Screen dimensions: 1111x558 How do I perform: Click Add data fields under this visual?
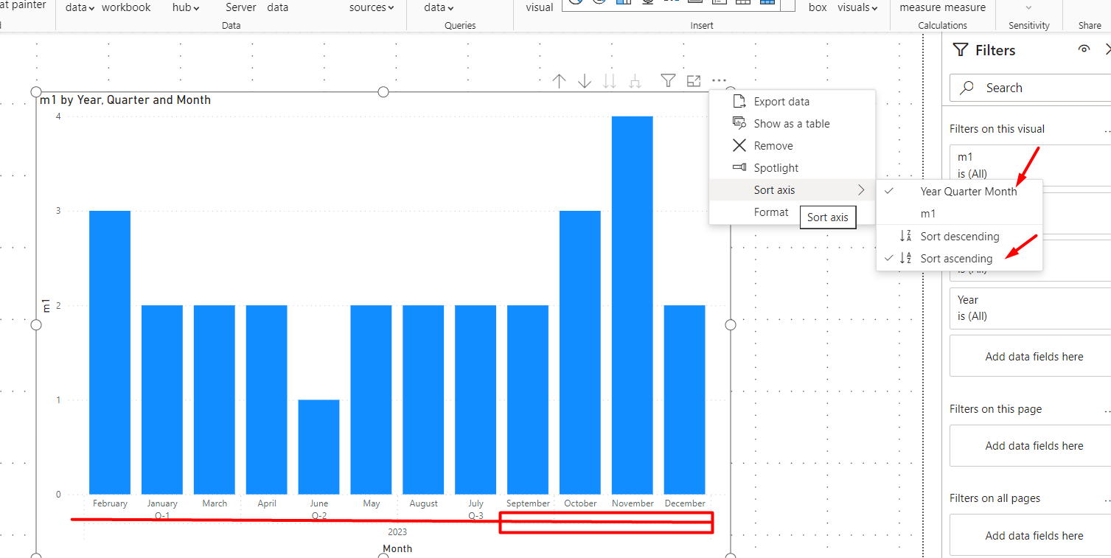pyautogui.click(x=1032, y=357)
